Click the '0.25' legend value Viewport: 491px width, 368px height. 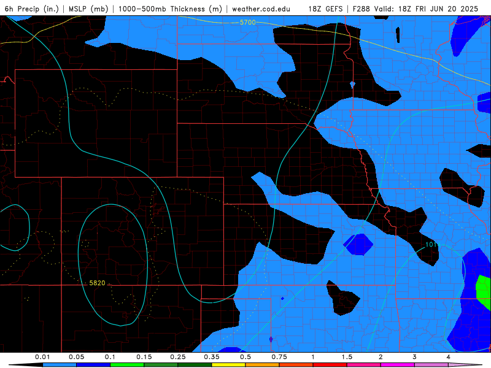pyautogui.click(x=178, y=357)
